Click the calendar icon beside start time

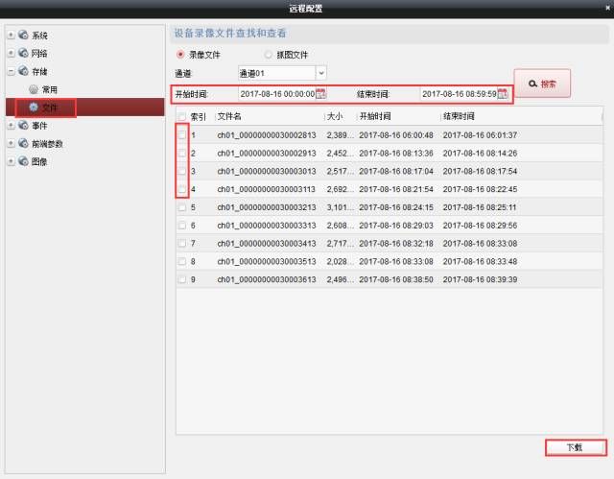point(321,94)
